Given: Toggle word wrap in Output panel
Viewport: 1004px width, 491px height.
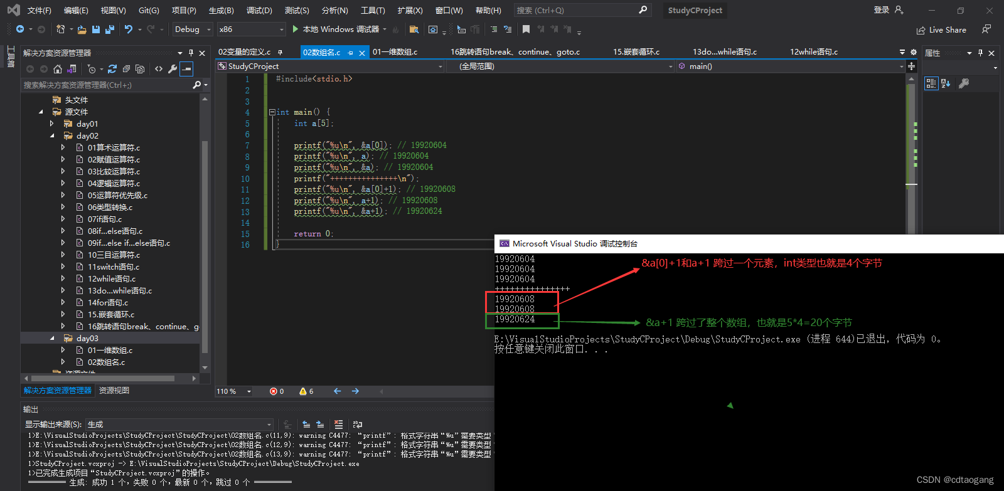Looking at the screenshot, I should [358, 425].
